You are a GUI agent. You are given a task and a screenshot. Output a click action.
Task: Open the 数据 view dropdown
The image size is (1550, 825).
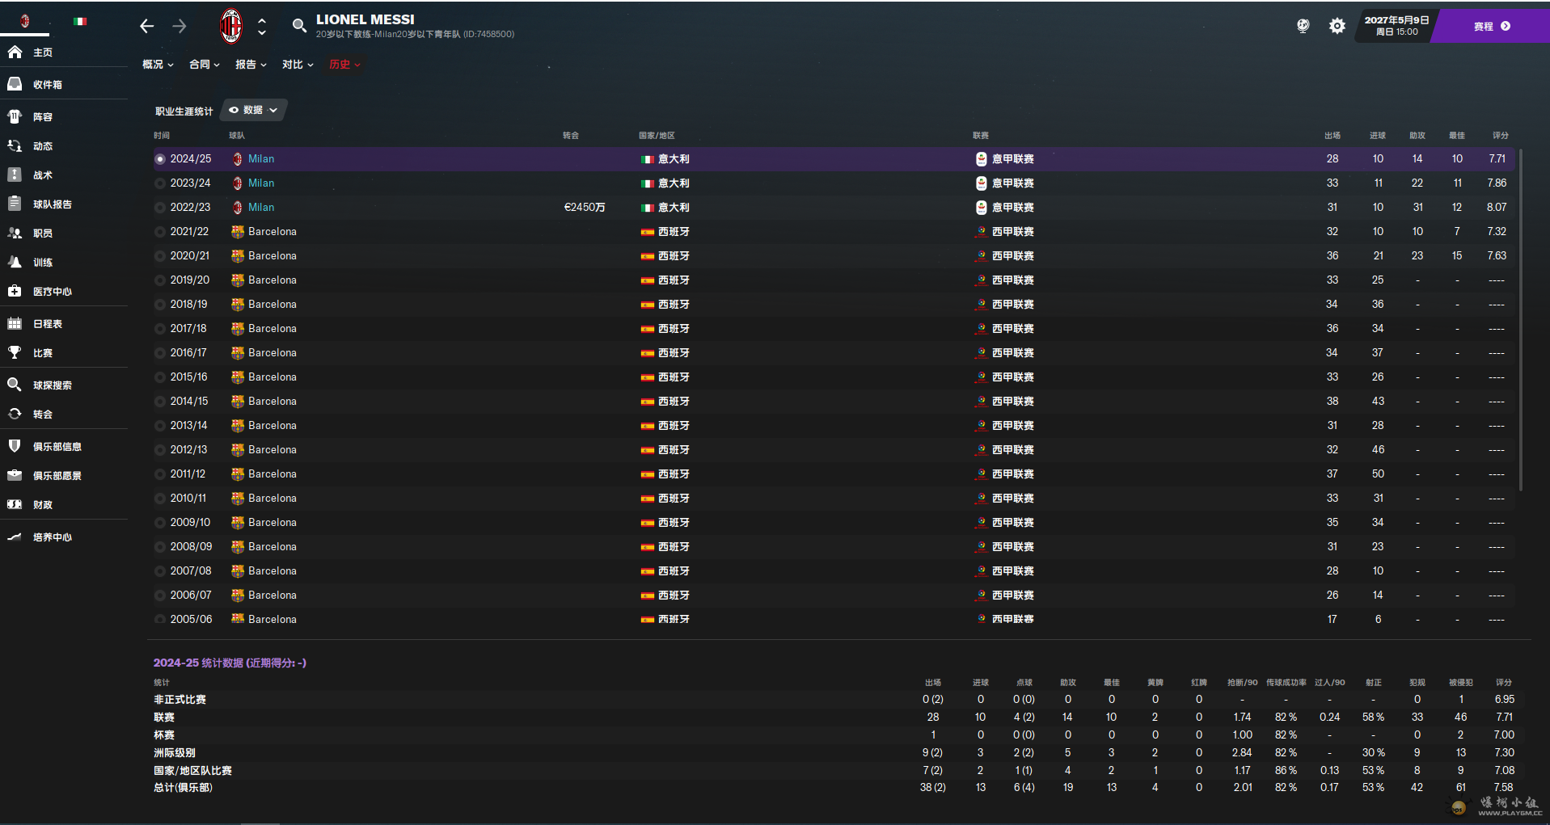254,110
